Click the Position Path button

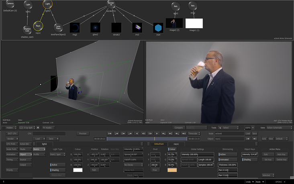click(94, 170)
